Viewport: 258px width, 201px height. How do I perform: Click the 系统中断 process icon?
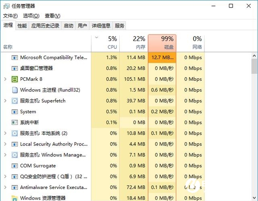15,122
